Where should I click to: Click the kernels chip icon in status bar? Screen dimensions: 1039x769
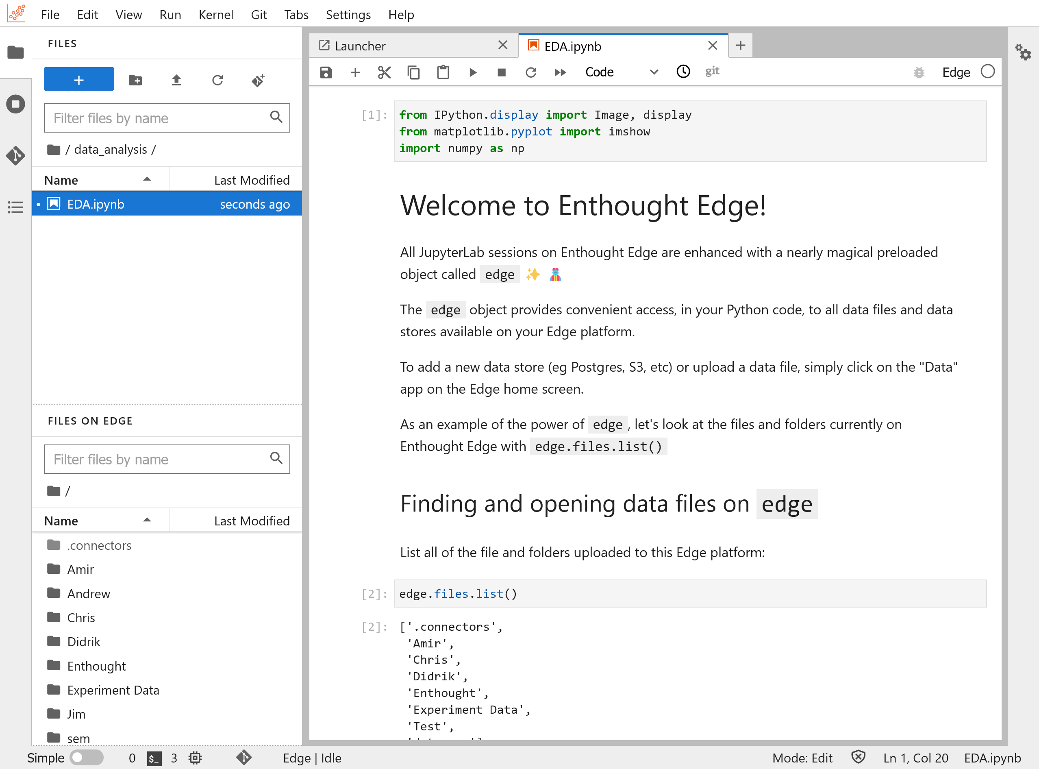pos(195,758)
